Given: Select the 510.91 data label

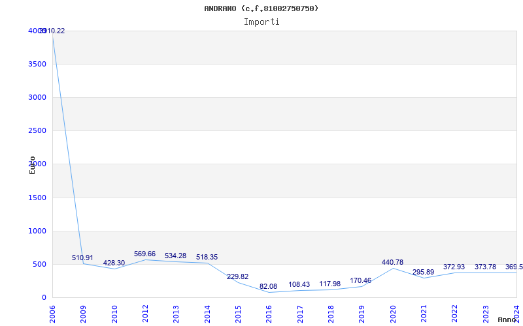Looking at the screenshot, I should click(82, 258).
